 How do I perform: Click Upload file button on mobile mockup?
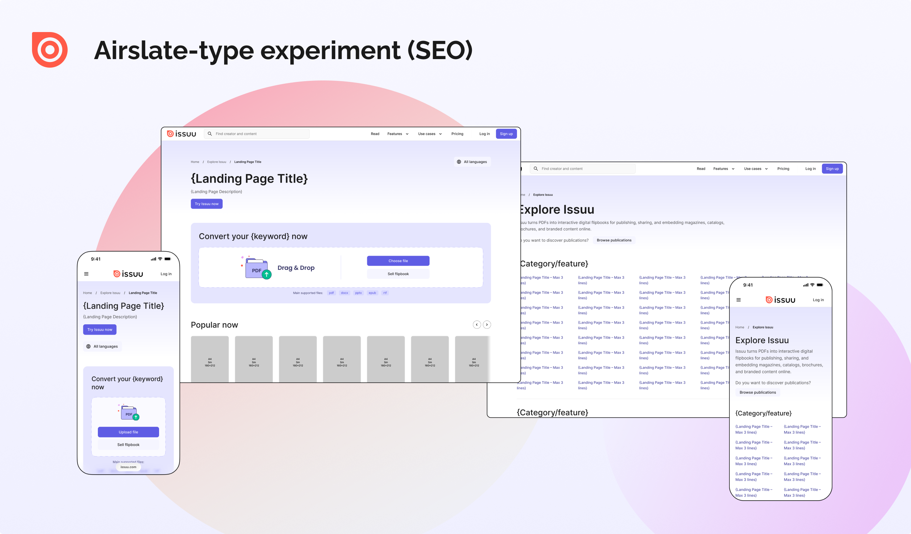pyautogui.click(x=128, y=432)
